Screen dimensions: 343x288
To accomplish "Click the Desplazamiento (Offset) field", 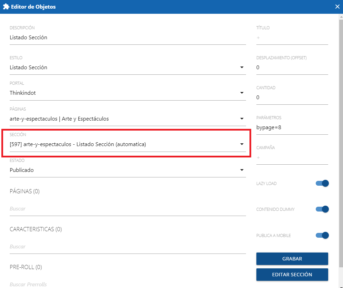I will click(x=292, y=68).
